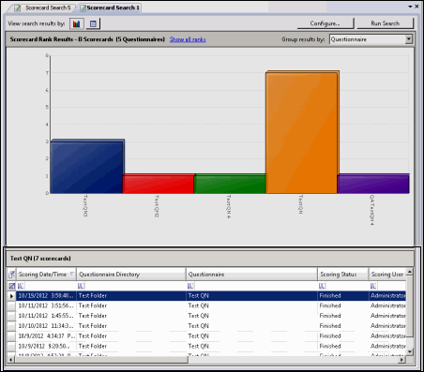Click the filter row indicator icon at the row header

tap(11, 286)
